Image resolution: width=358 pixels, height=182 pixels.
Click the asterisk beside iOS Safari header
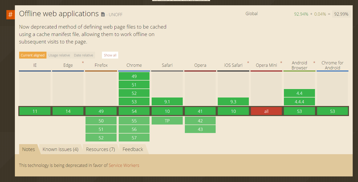point(248,63)
